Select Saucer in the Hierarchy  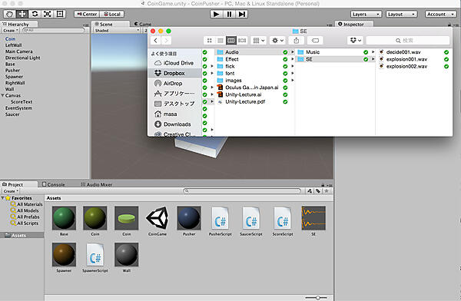[x=12, y=114]
